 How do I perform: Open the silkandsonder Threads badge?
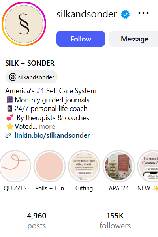pyautogui.click(x=32, y=77)
